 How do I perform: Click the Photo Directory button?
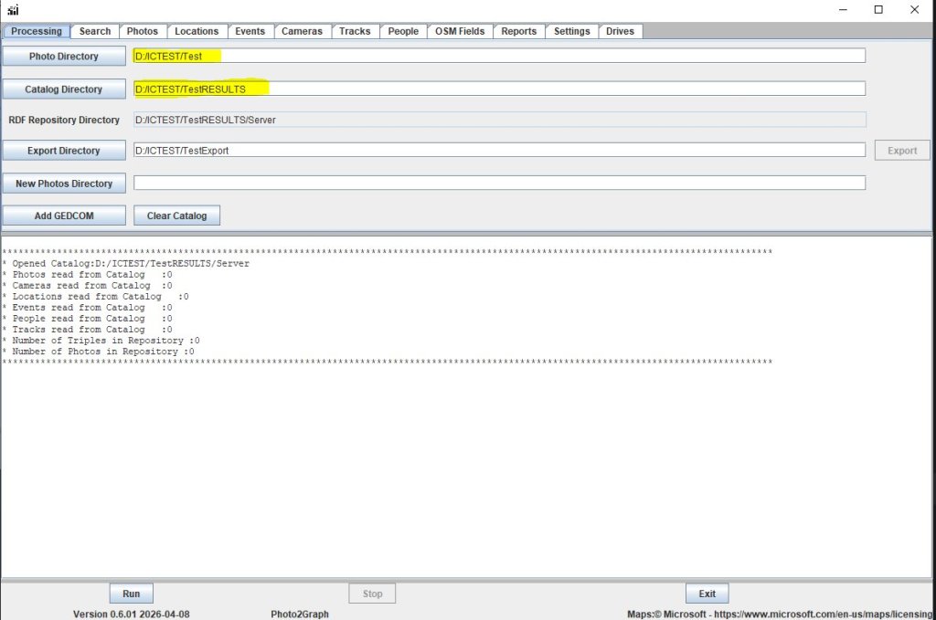coord(63,57)
